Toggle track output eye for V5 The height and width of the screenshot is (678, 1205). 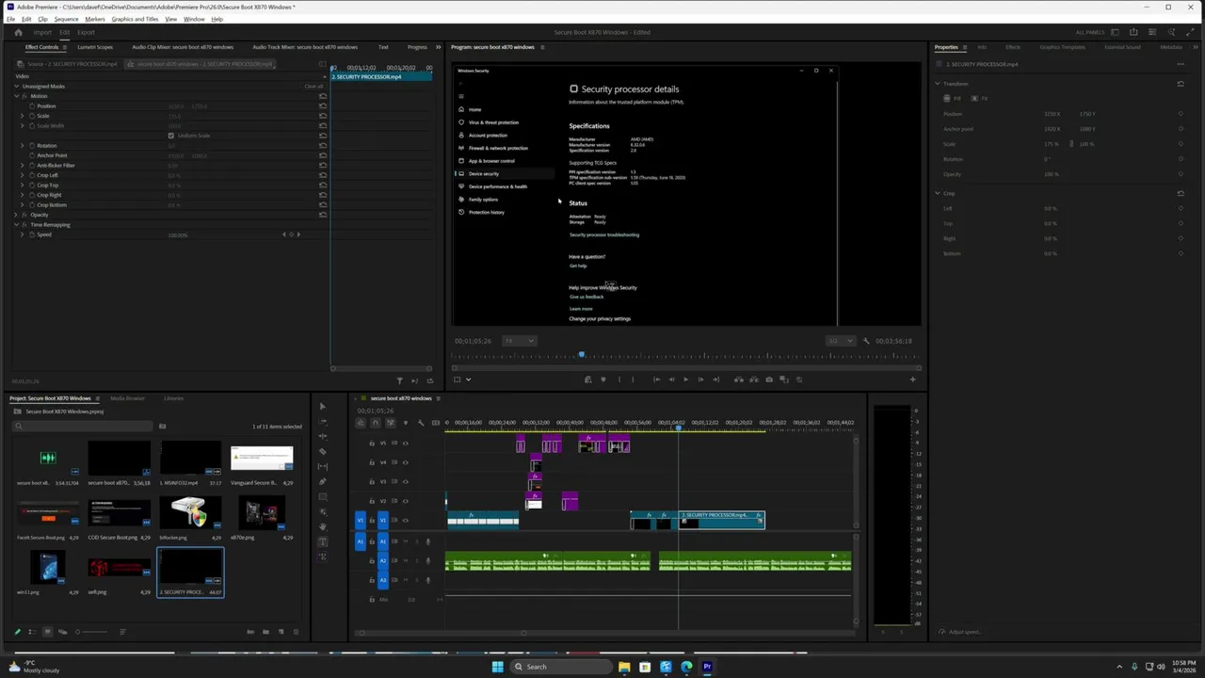pos(406,443)
